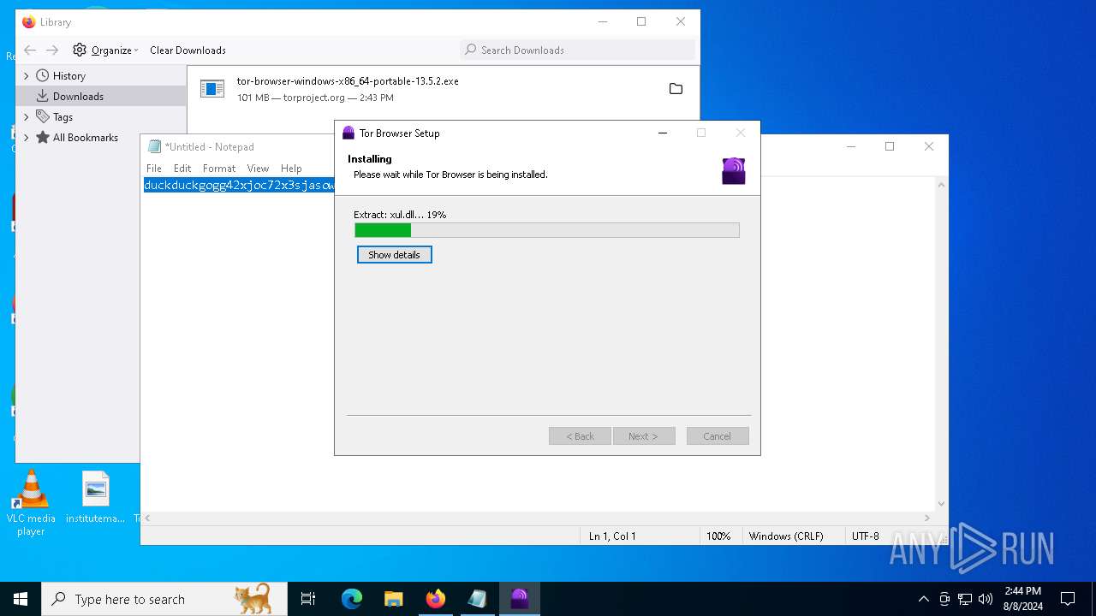
Task: Click Clear Downloads in Library toolbar
Action: (x=188, y=50)
